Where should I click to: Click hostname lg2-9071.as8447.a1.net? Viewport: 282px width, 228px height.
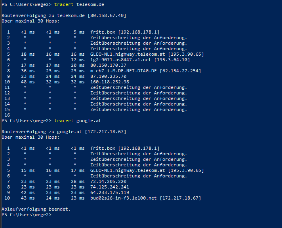point(121,60)
